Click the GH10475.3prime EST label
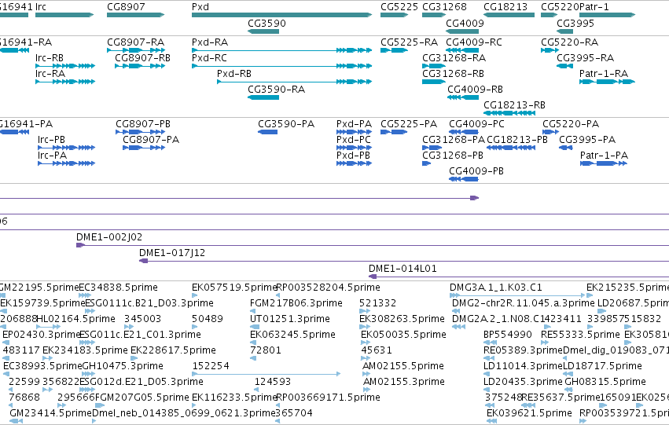Image resolution: width=669 pixels, height=425 pixels. coord(123,366)
